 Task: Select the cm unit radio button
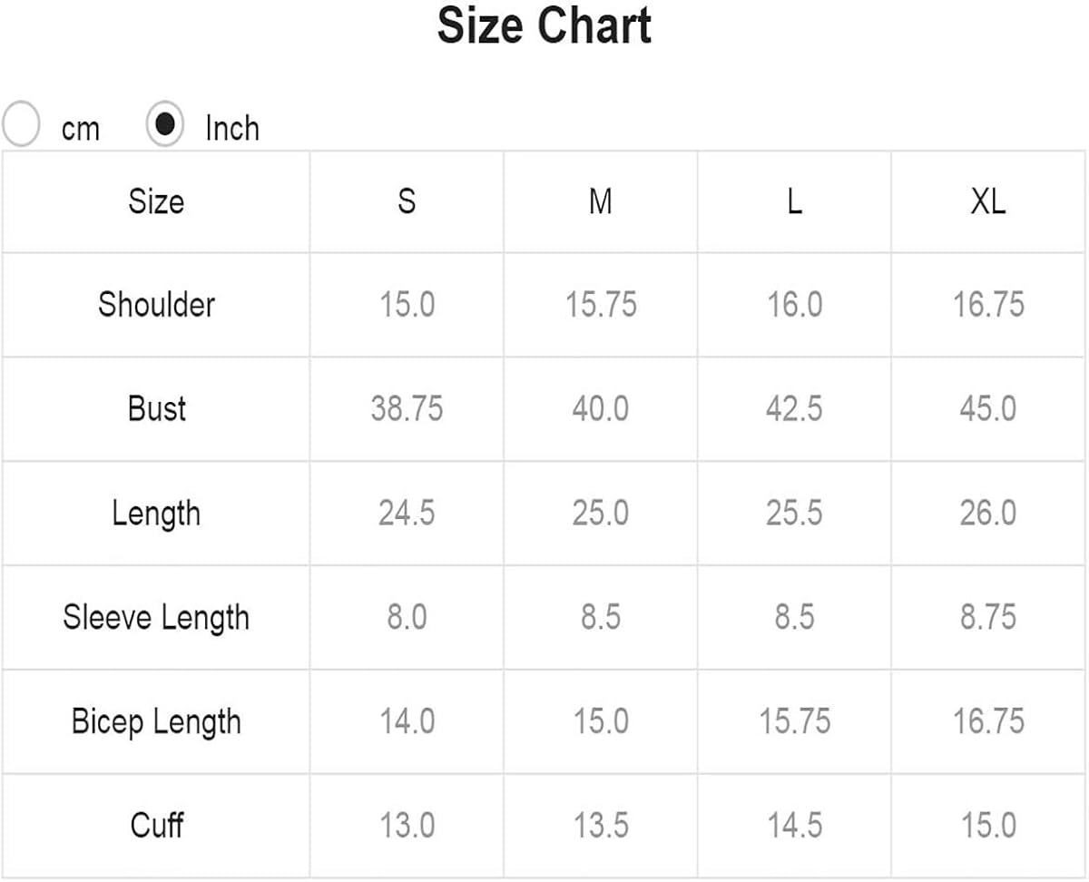coord(22,125)
